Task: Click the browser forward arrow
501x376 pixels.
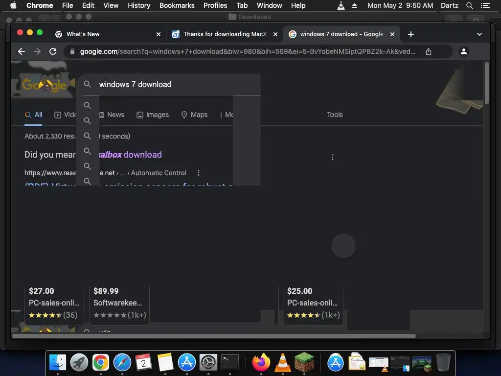Action: [x=37, y=51]
